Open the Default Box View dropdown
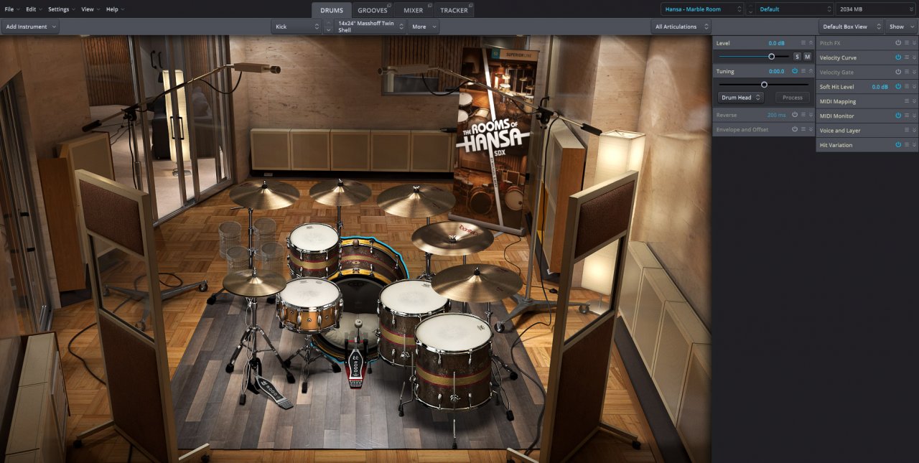919x463 pixels. (852, 27)
